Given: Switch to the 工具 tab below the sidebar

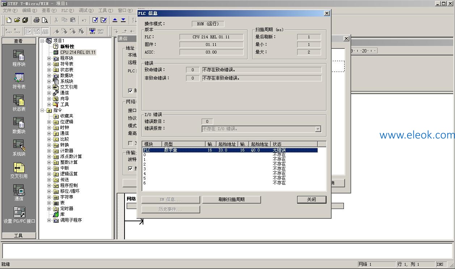Looking at the screenshot, I should point(19,236).
